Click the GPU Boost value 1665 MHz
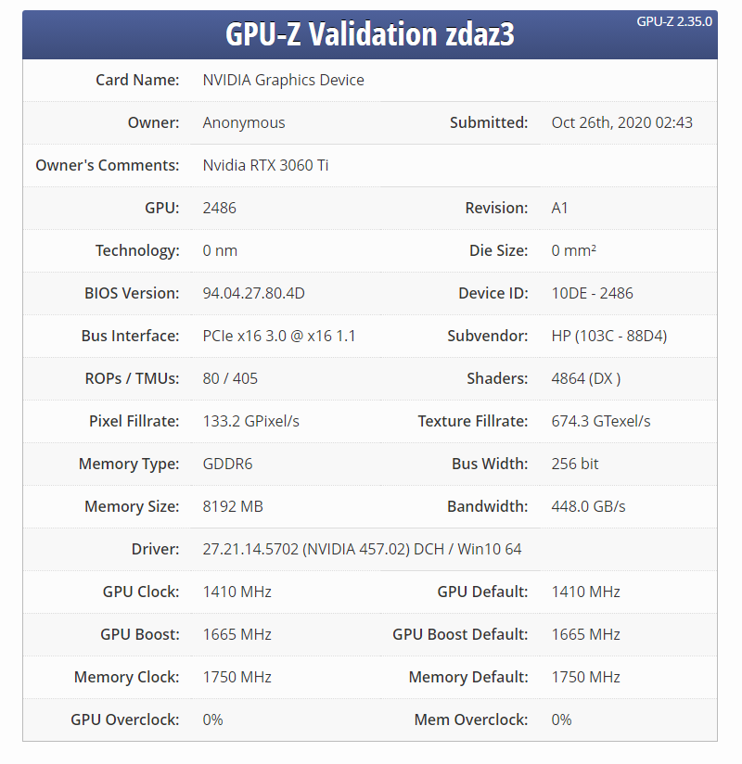742x764 pixels. [x=237, y=634]
